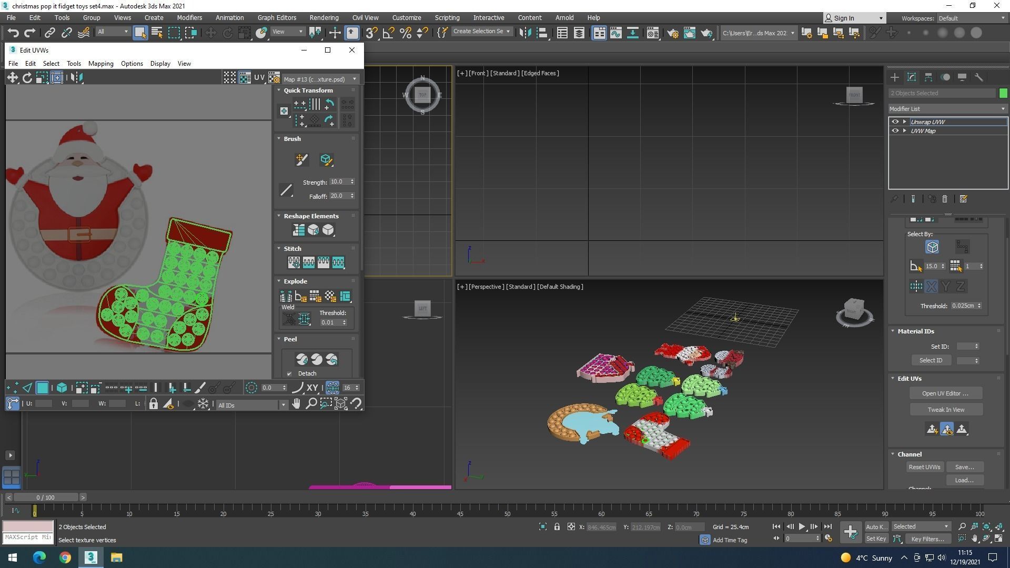Click the Reset UVWs button
The image size is (1010, 568).
[x=924, y=467]
